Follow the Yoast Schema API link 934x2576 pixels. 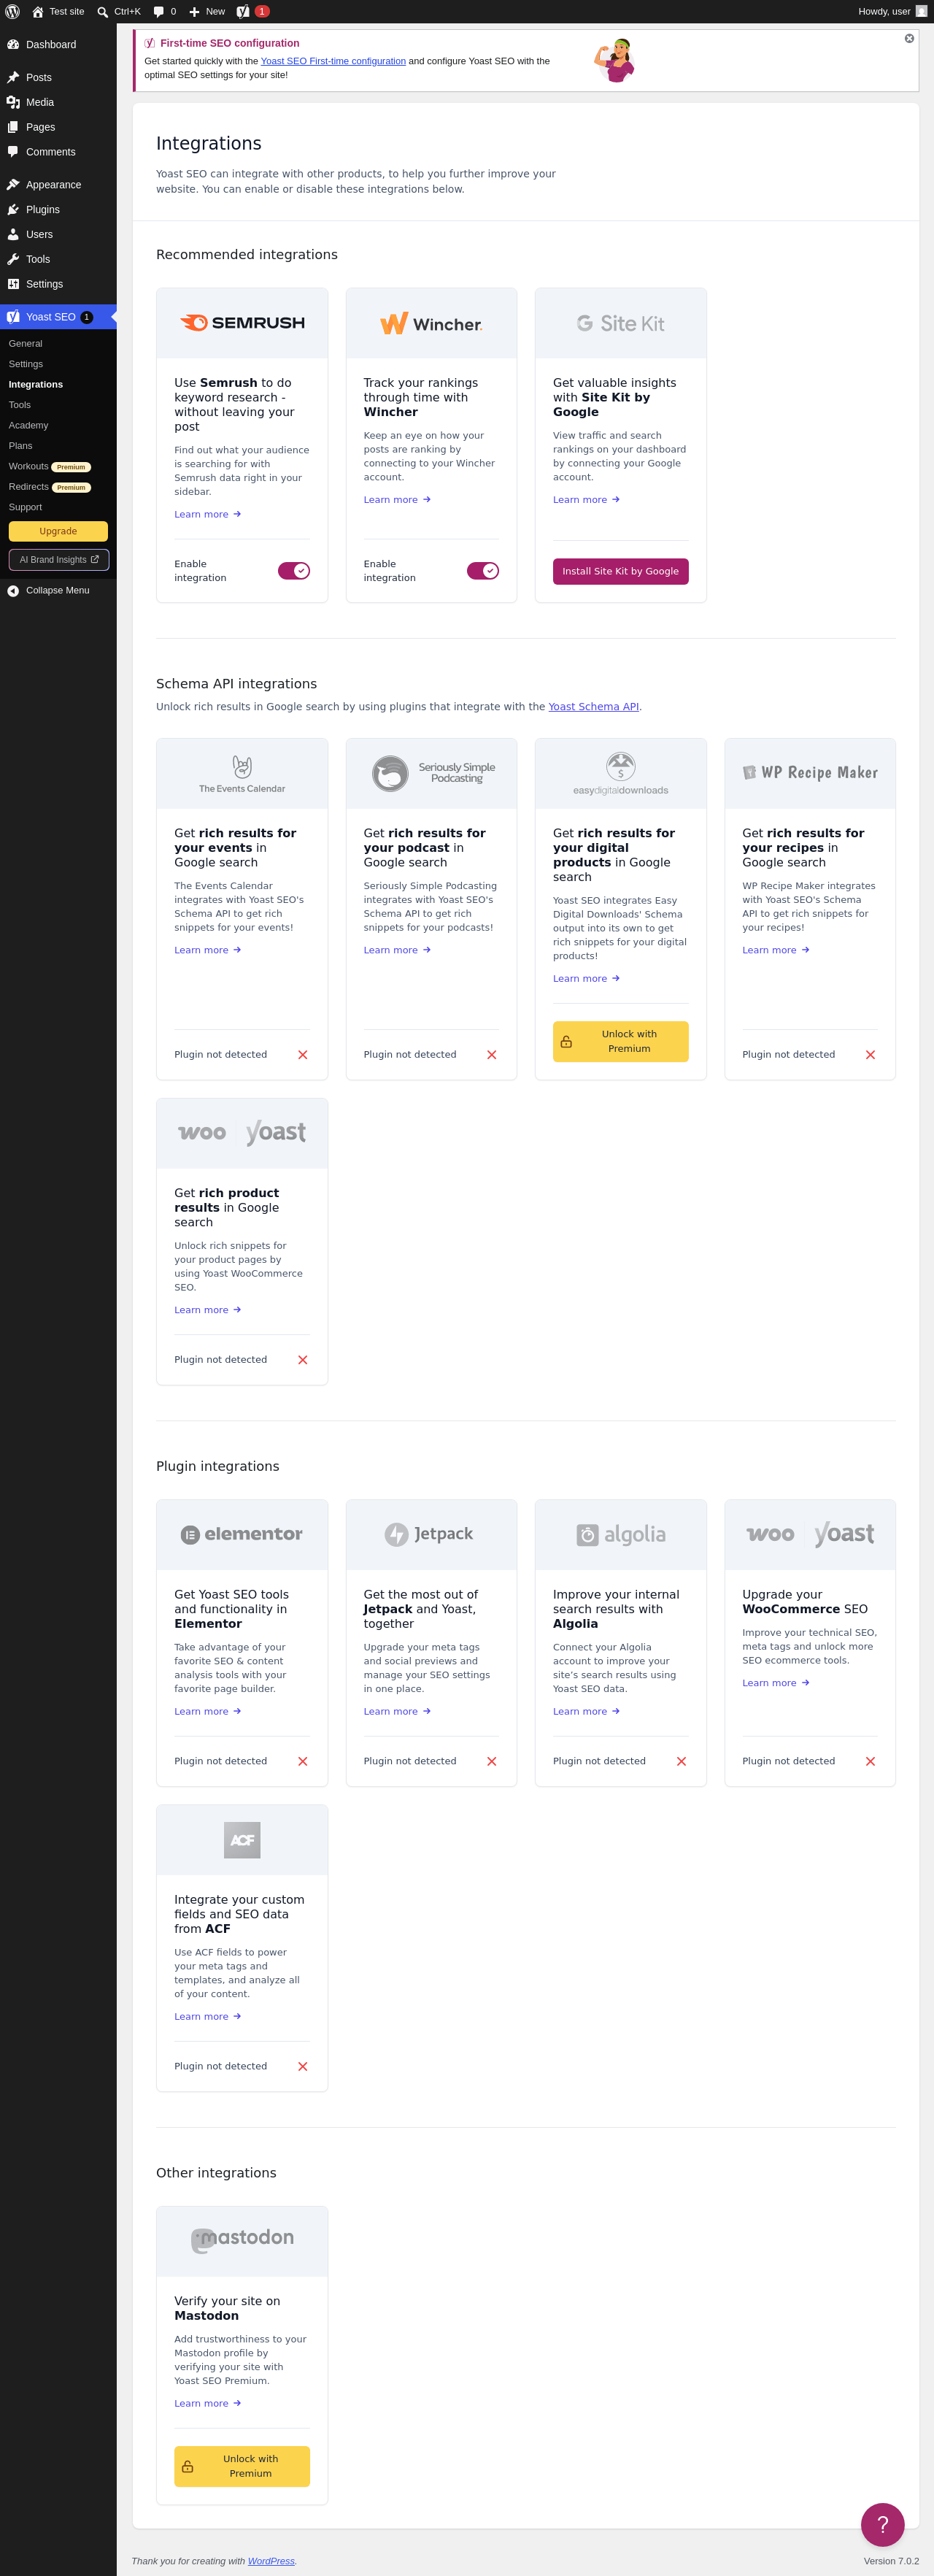coord(593,706)
